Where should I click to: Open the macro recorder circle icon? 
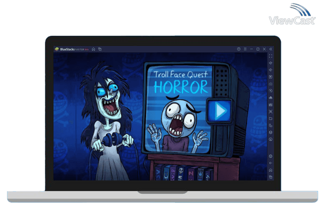(271, 91)
